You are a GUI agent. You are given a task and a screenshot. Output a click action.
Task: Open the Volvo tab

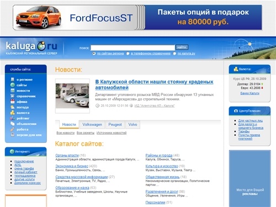click(x=132, y=125)
